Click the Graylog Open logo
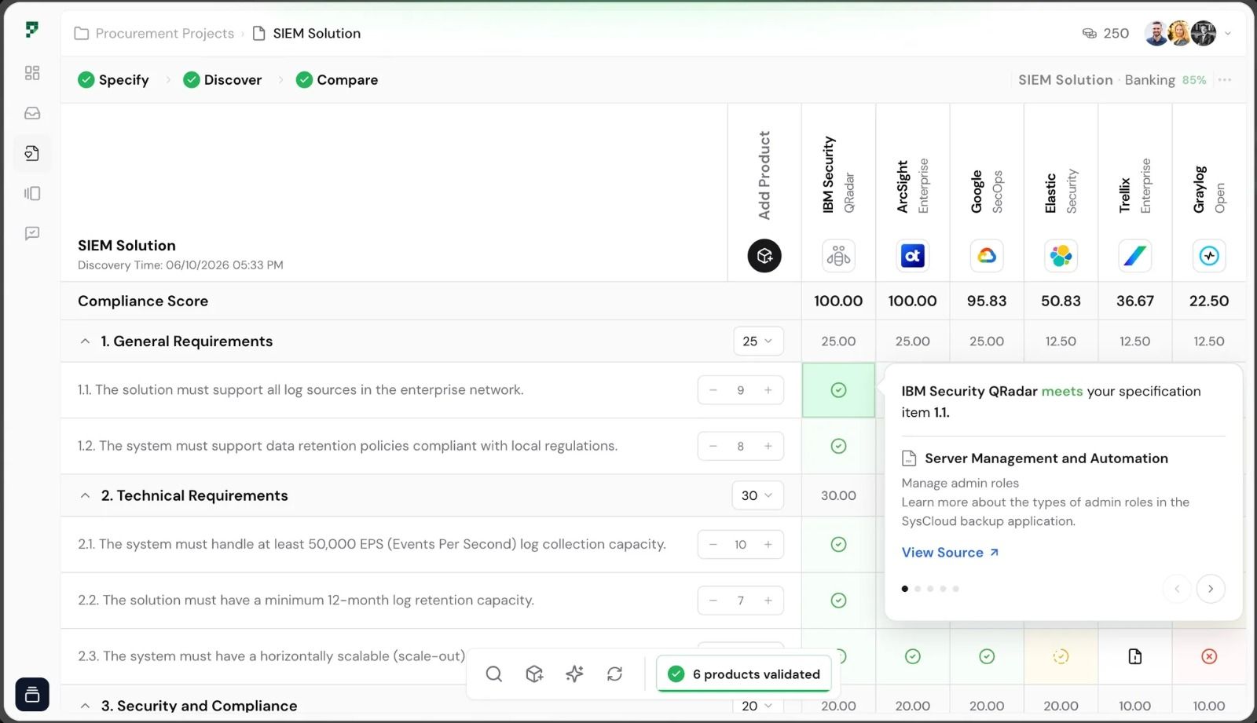The width and height of the screenshot is (1257, 723). 1209,256
